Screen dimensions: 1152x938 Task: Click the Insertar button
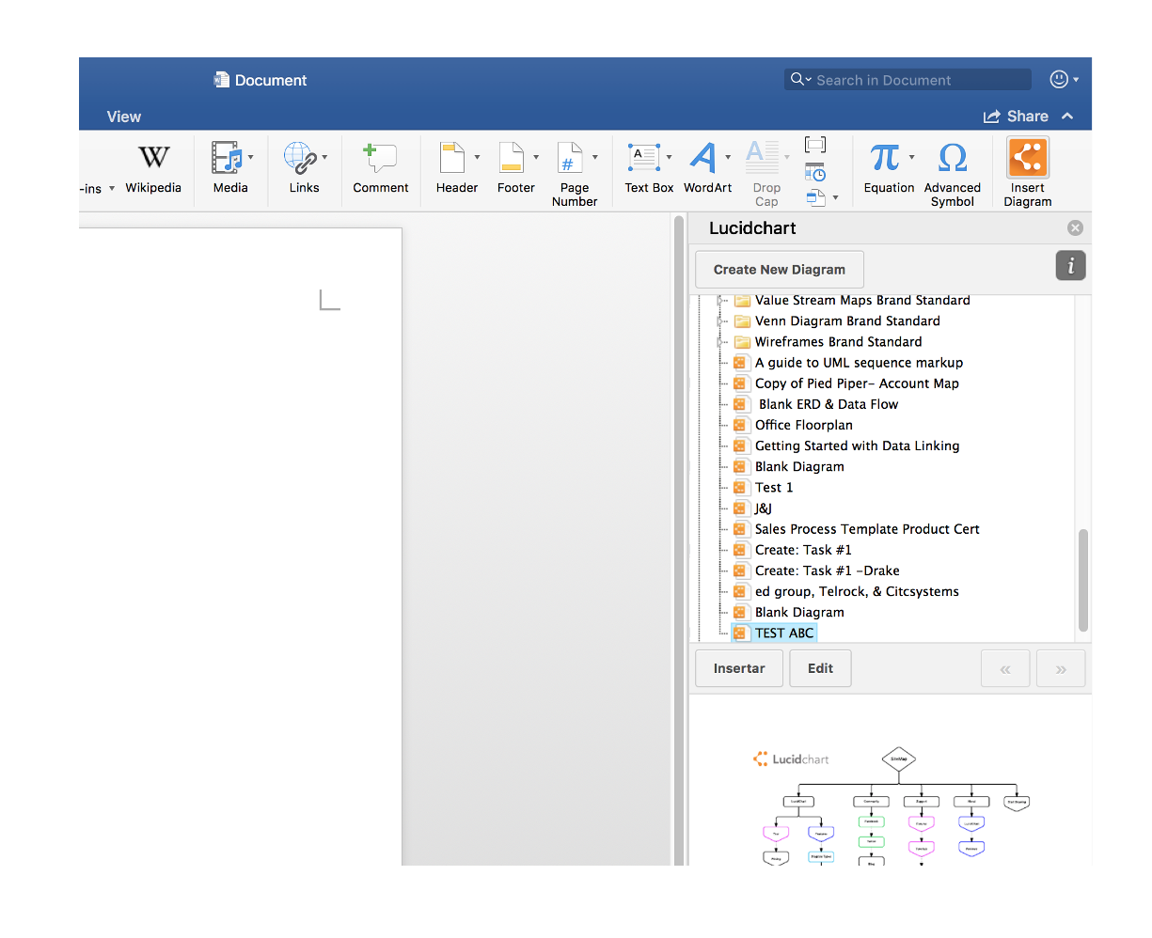739,668
